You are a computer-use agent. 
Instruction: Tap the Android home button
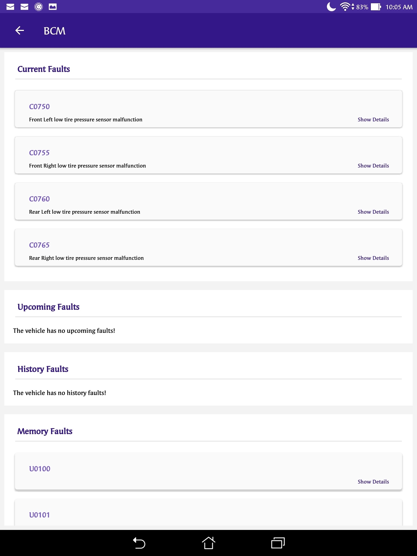[208, 543]
